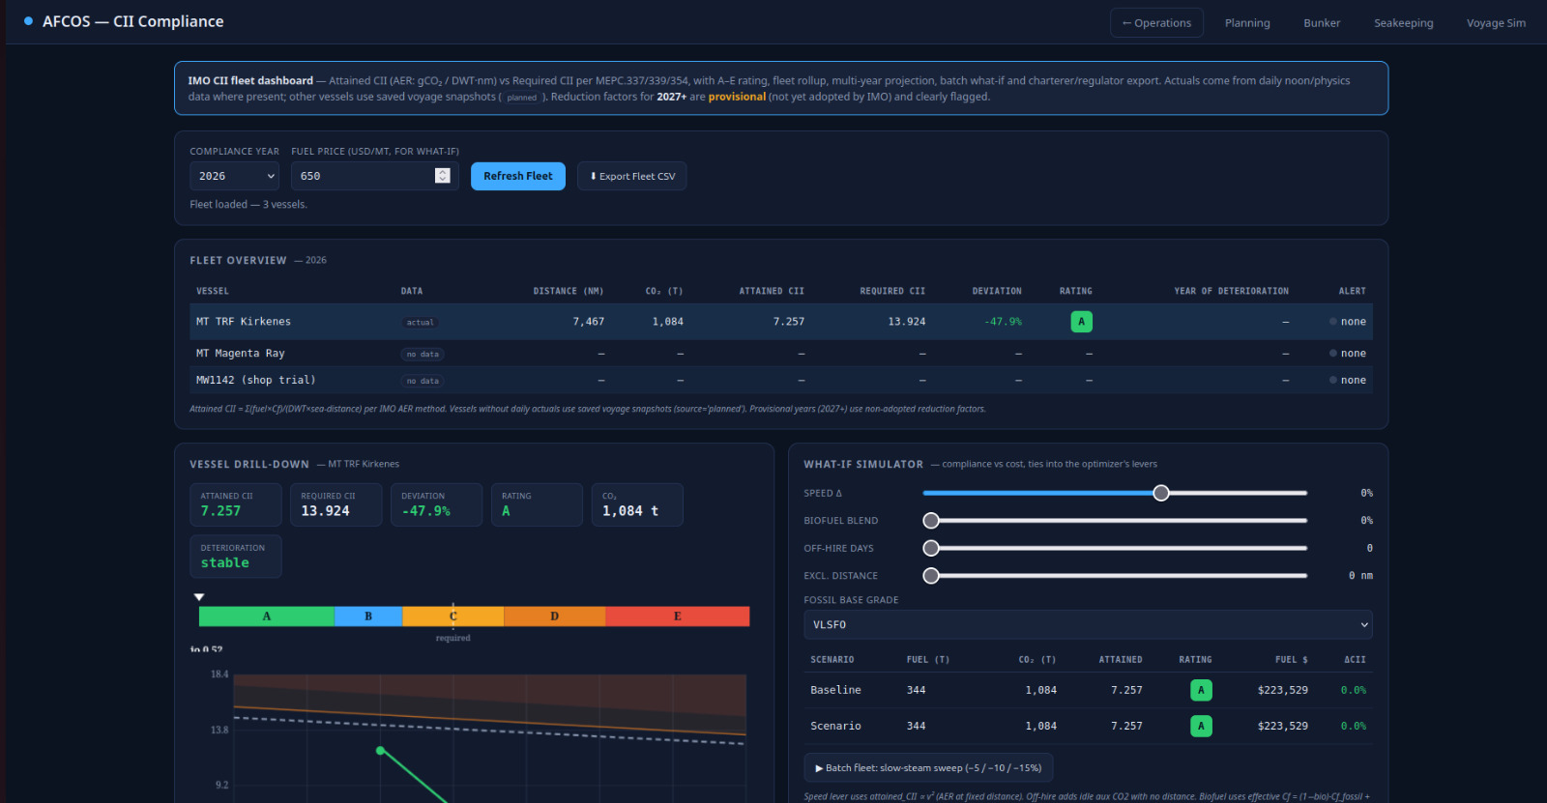Open the Voyage Sim tab

click(1496, 22)
